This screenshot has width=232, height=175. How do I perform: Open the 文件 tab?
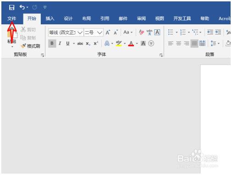click(x=11, y=18)
